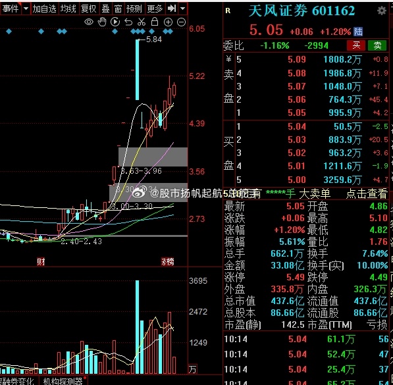Click the stock name 天风证券 601162
Image resolution: width=393 pixels, height=385 pixels.
(x=301, y=11)
